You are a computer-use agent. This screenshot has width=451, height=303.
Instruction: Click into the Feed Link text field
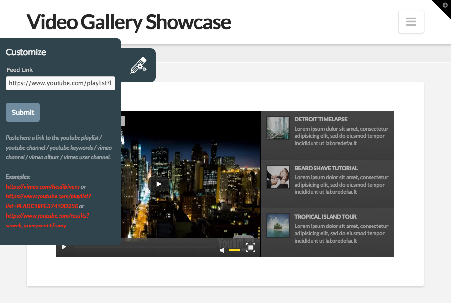point(60,83)
